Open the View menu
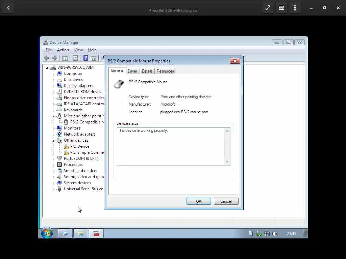 (78, 50)
